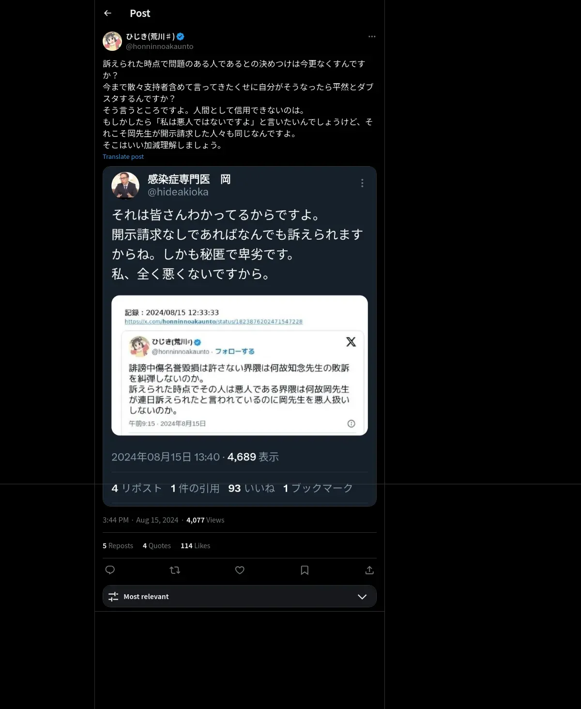Open the embedded screenshot image
Image resolution: width=581 pixels, height=709 pixels.
coord(240,336)
